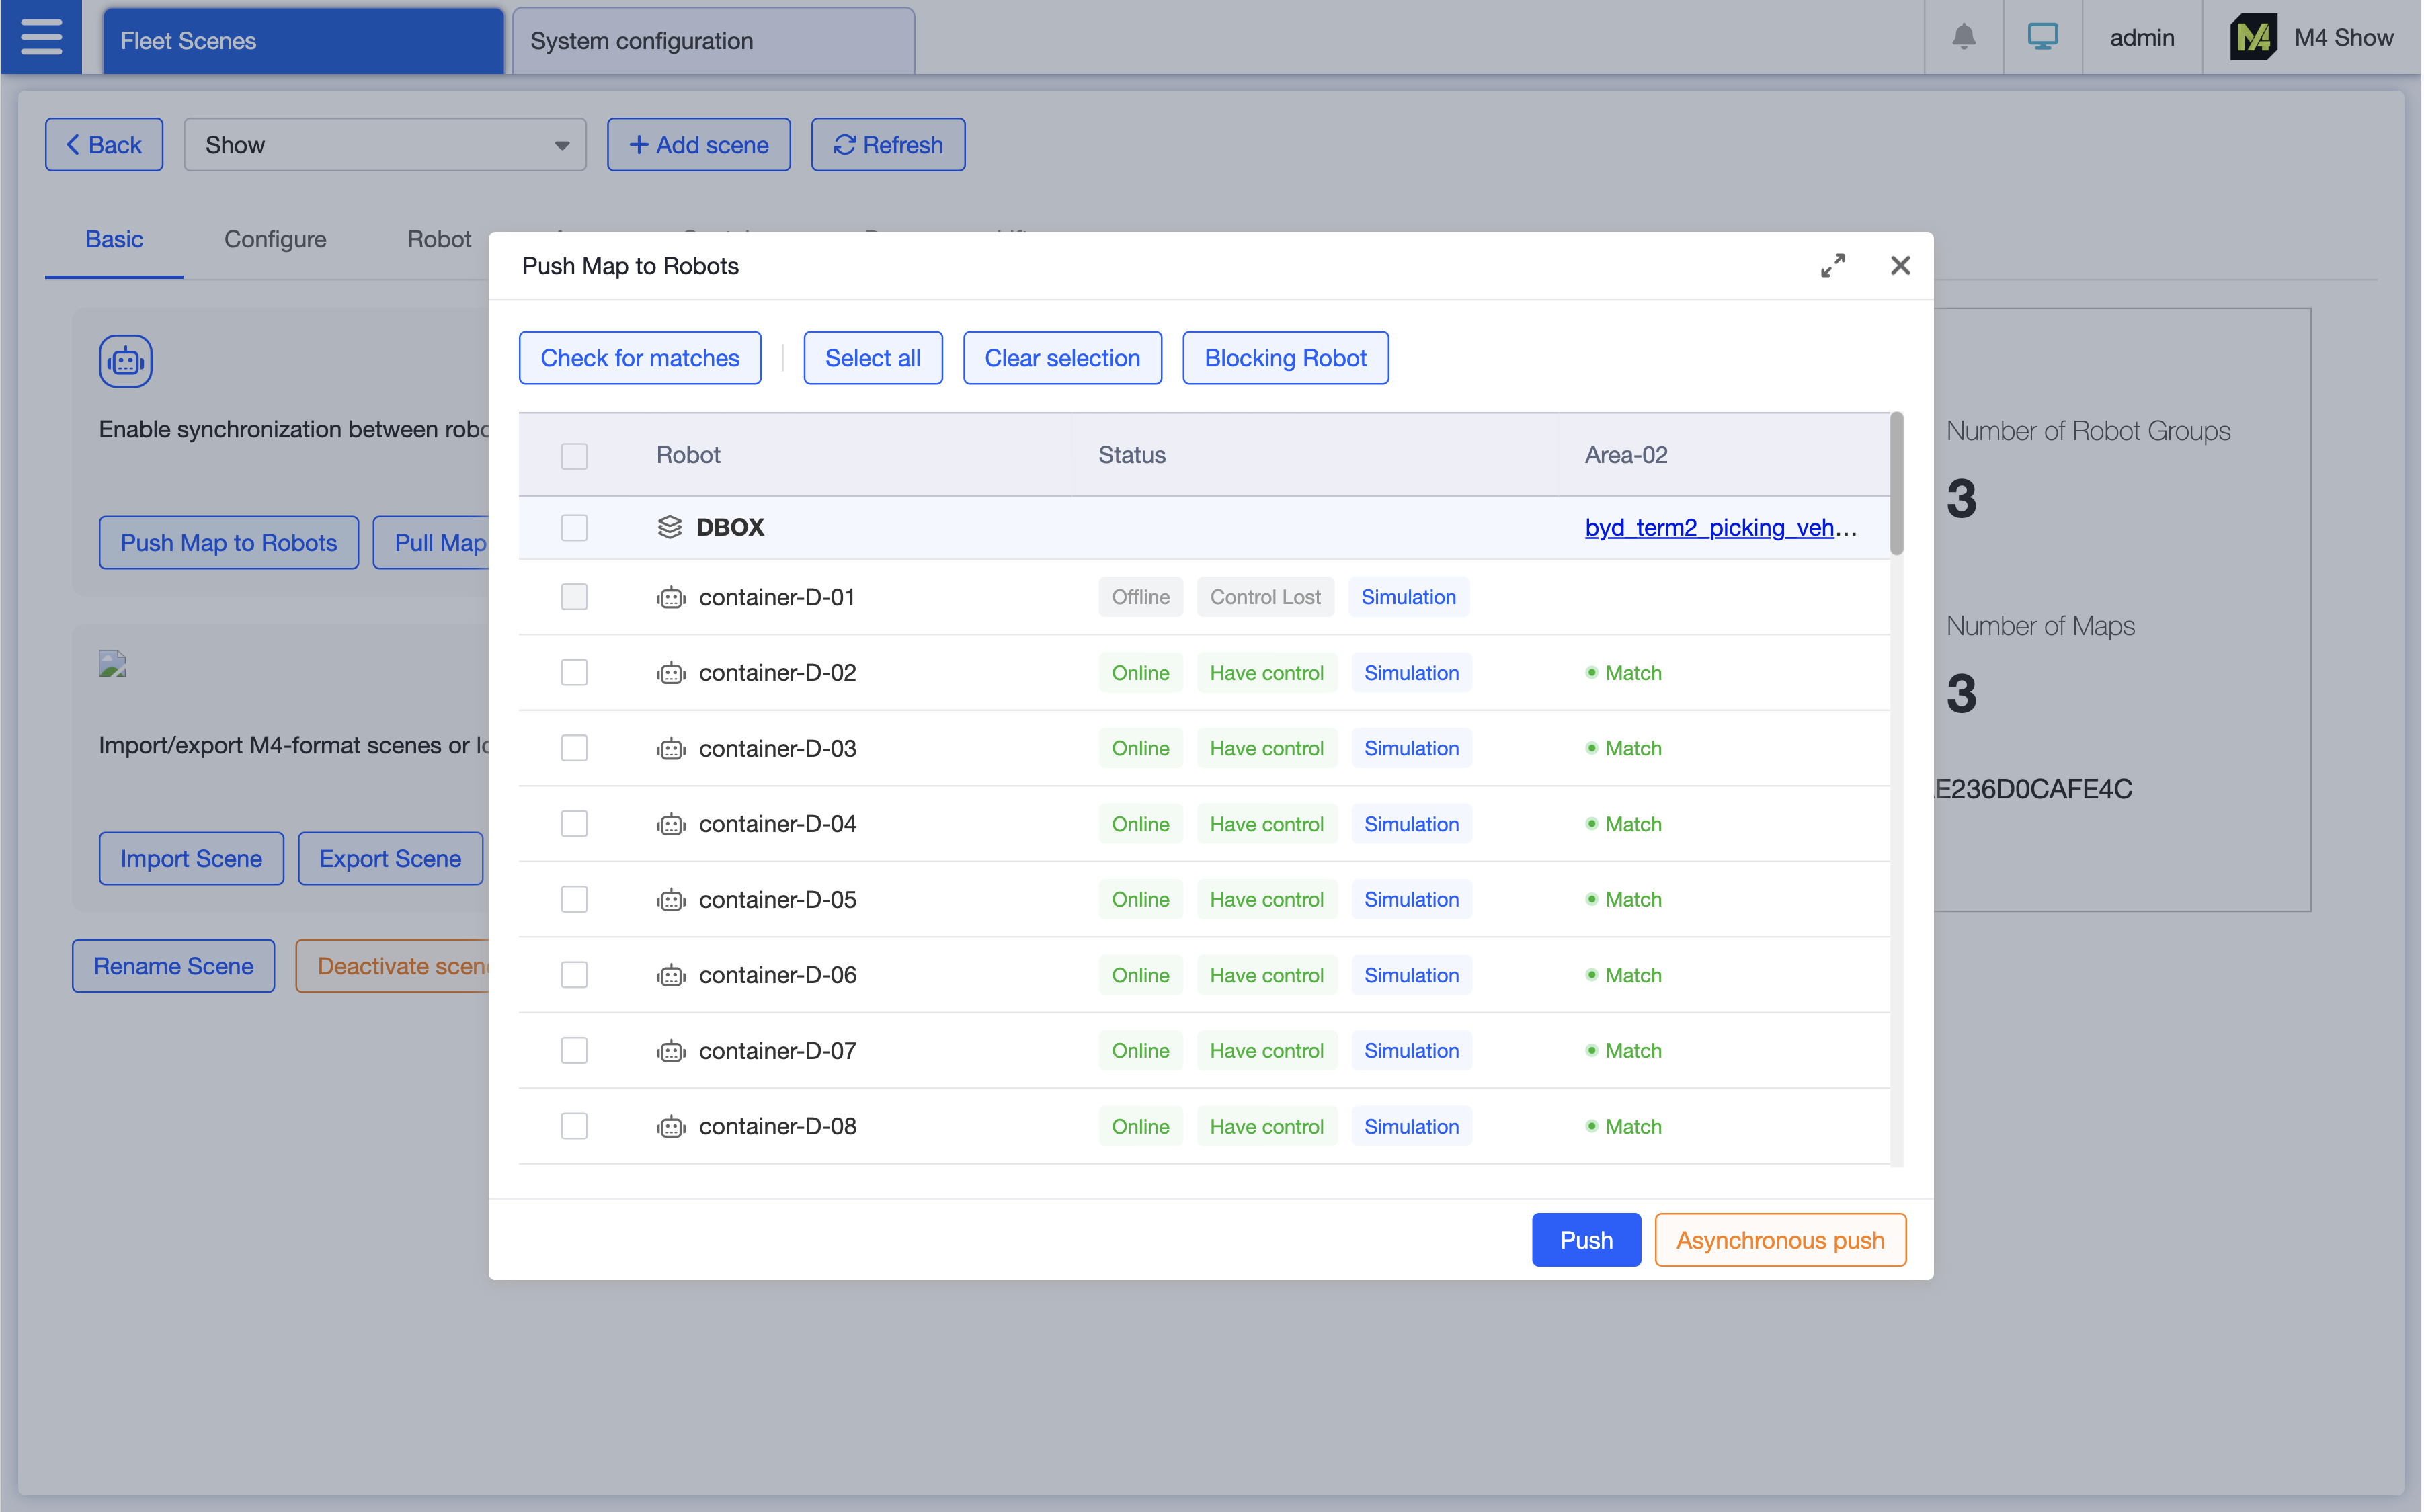Click the container-D-03 robot icon
Screen dimensions: 2424x1512
(x=671, y=749)
